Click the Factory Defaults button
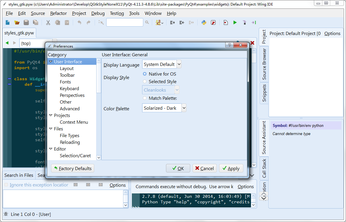 pyautogui.click(x=73, y=168)
